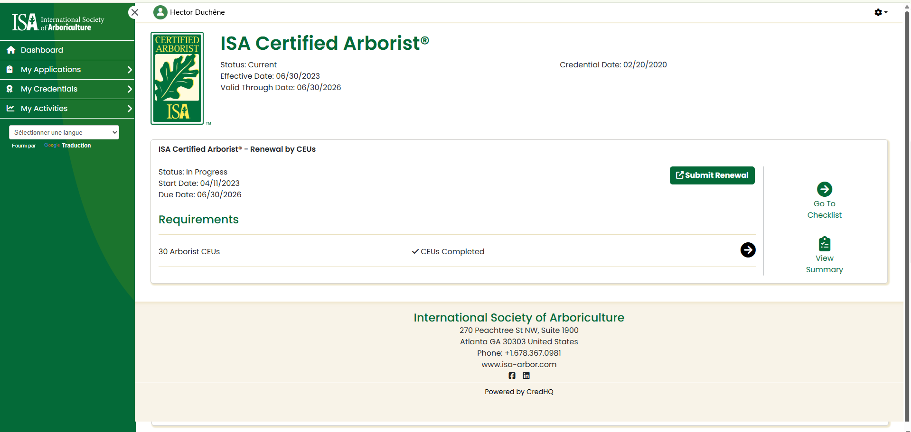Open the View Summary clipboard icon
911x432 pixels.
coord(824,244)
